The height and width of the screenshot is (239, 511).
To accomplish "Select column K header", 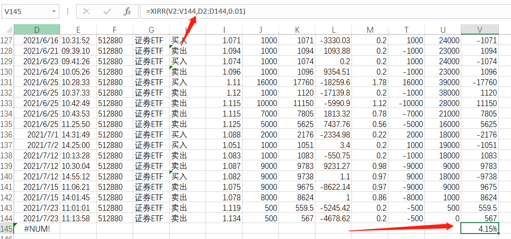I will tap(297, 30).
